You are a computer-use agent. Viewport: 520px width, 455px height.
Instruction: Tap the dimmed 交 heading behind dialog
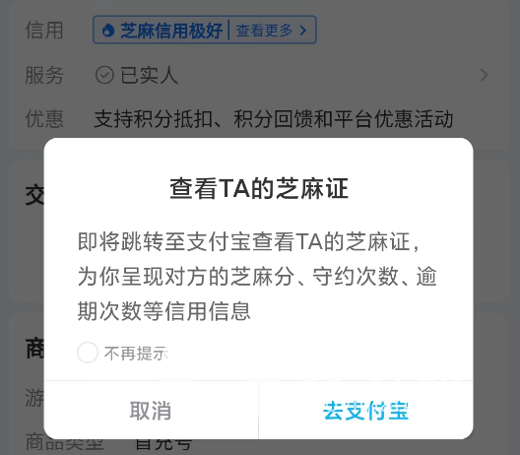coord(34,196)
